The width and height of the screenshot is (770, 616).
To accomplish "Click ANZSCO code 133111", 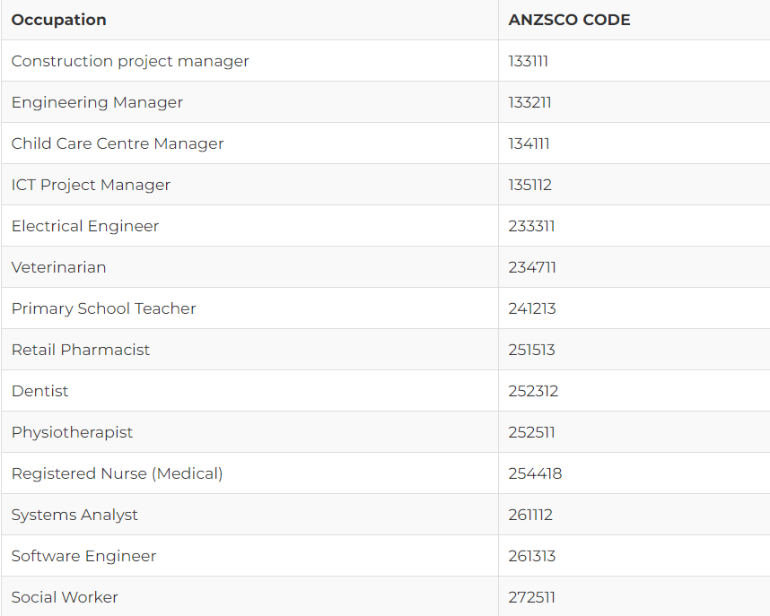I will (x=528, y=61).
